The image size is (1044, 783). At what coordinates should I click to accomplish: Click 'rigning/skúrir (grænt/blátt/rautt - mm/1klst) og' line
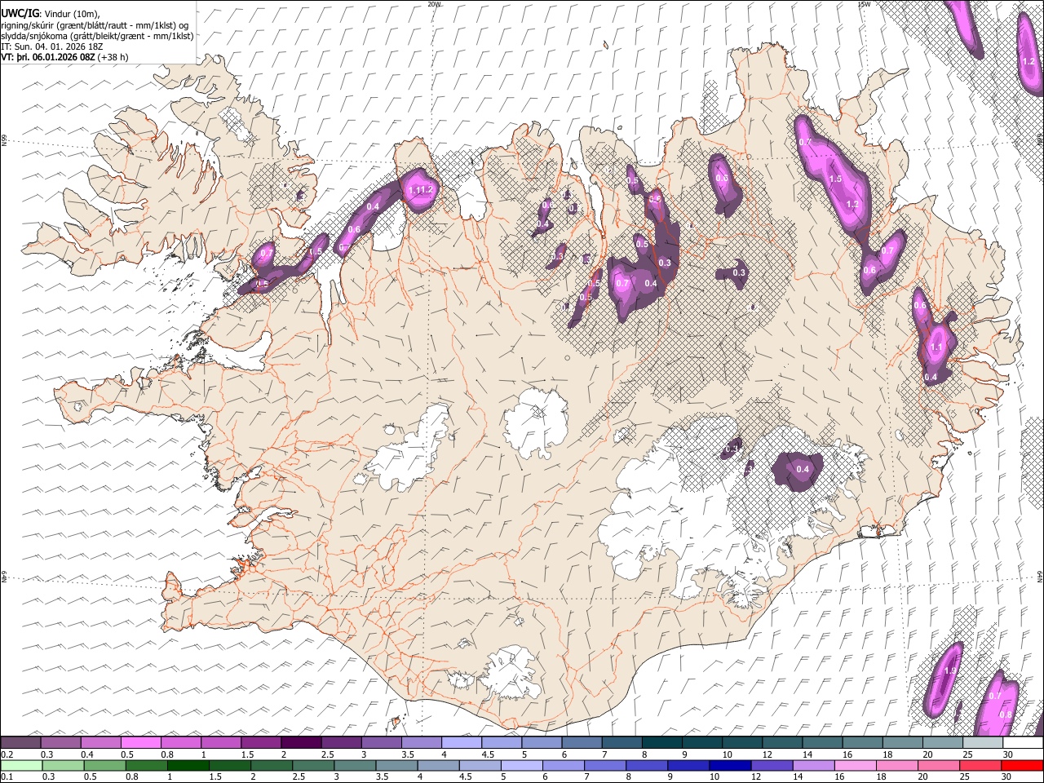95,25
